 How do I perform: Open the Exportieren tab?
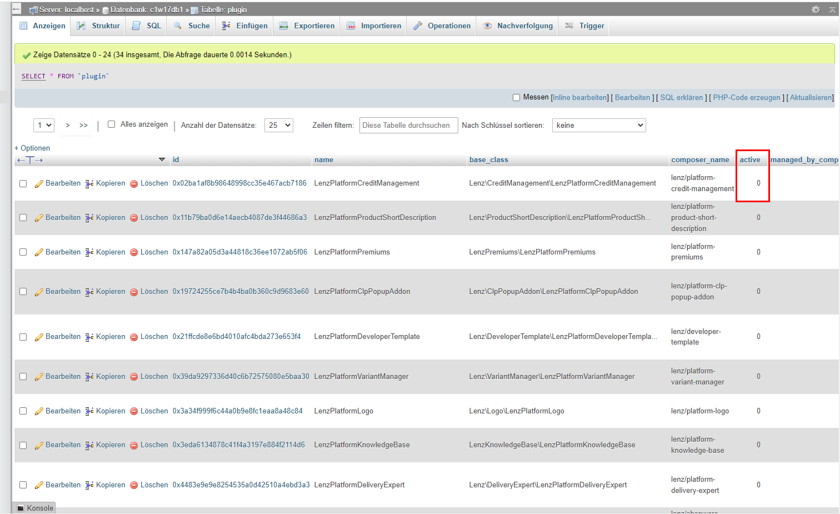[x=307, y=26]
